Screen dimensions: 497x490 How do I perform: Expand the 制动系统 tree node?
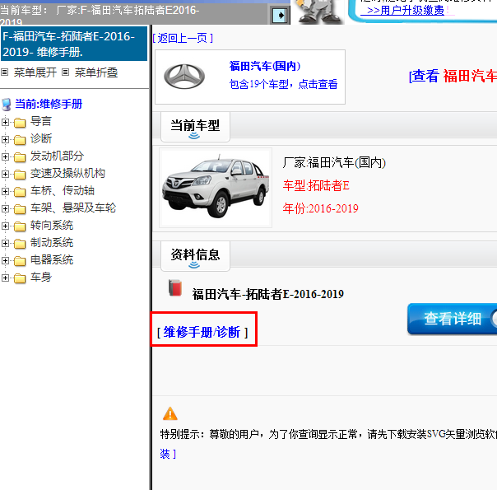pos(5,243)
